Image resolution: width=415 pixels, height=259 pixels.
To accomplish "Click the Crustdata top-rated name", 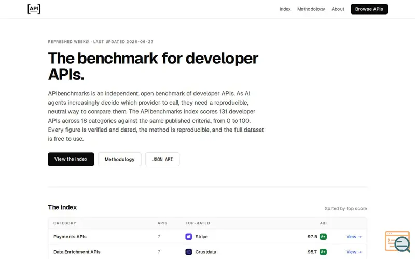I will 205,252.
